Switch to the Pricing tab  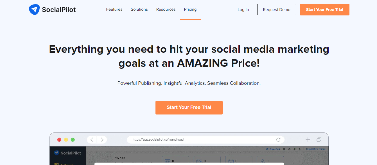pyautogui.click(x=190, y=9)
